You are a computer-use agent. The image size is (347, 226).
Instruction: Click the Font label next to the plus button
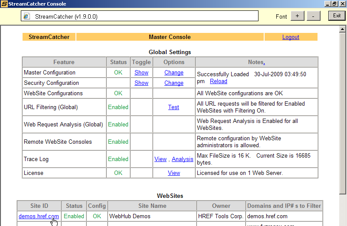281,16
